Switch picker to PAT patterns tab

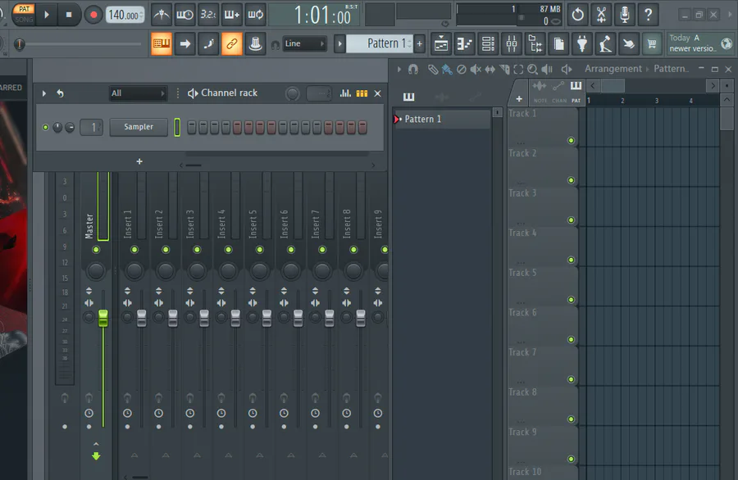(576, 91)
